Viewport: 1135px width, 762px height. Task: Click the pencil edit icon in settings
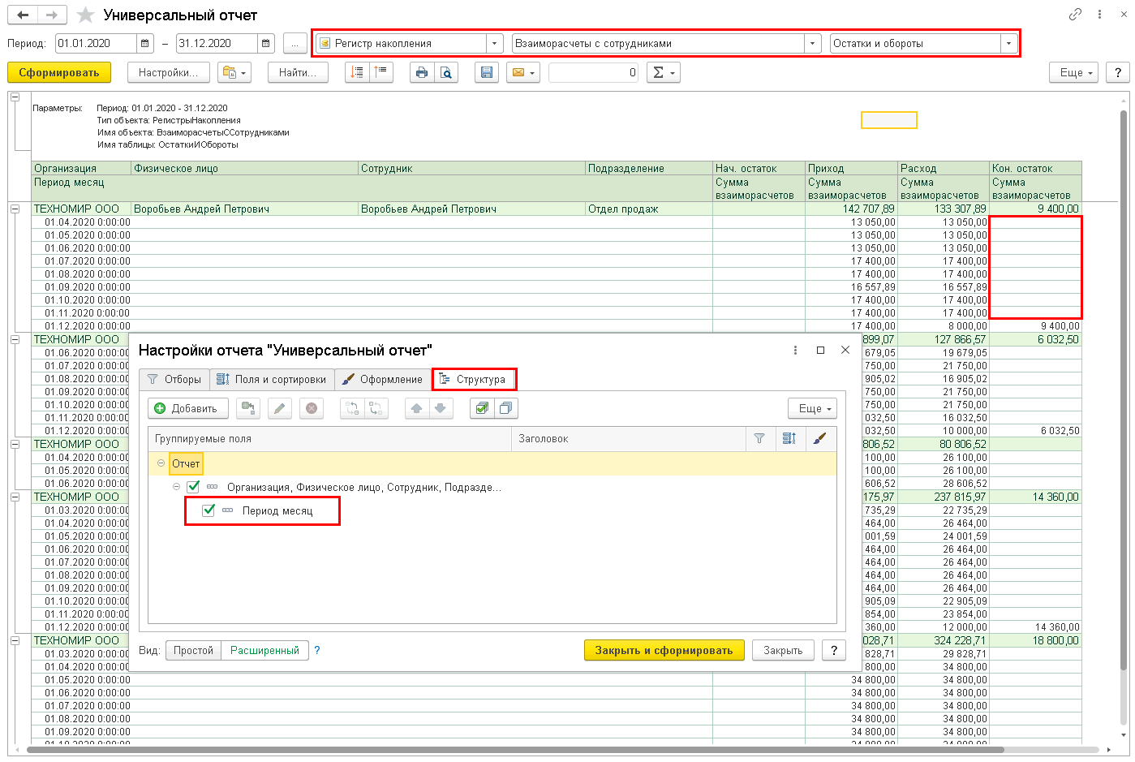[x=279, y=408]
